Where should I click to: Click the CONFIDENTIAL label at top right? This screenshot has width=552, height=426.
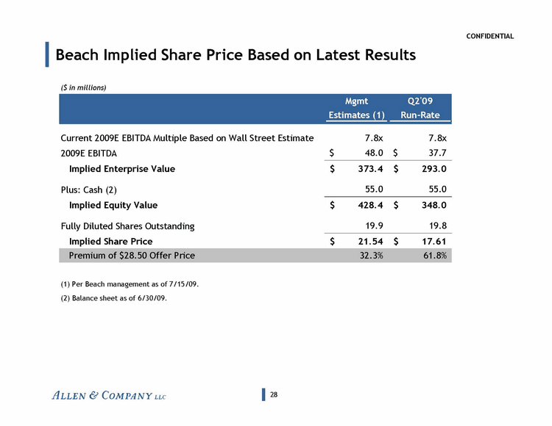(x=489, y=37)
